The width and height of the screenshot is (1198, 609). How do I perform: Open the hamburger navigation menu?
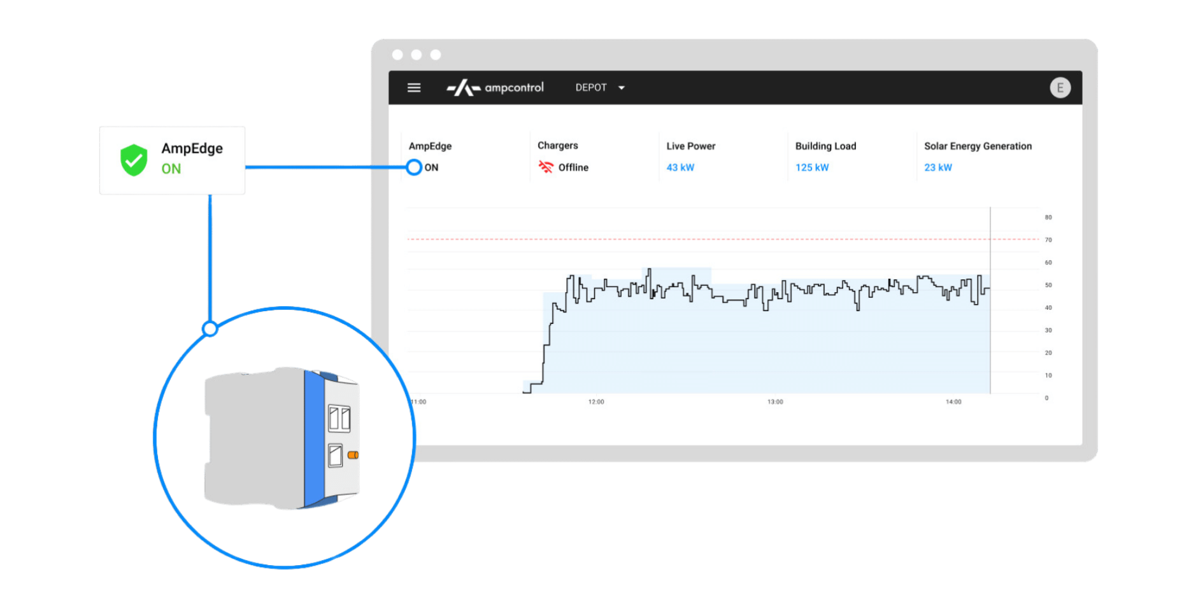pyautogui.click(x=413, y=88)
